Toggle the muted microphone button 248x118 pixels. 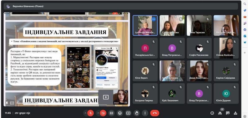pyautogui.click(x=91, y=113)
